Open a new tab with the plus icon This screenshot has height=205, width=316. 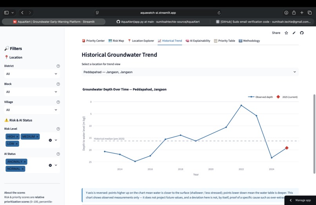(302, 13)
